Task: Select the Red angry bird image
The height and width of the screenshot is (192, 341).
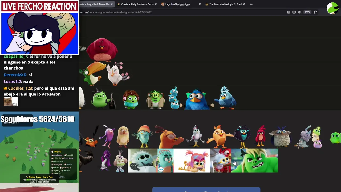Action: [x=261, y=136]
